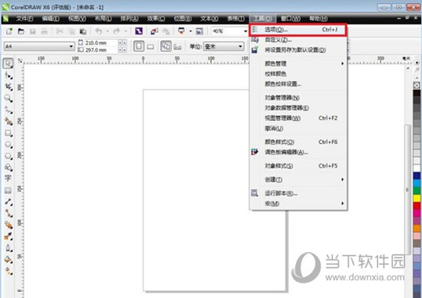Expand the 创建(T) submenu
The image size is (422, 298).
[x=298, y=179]
